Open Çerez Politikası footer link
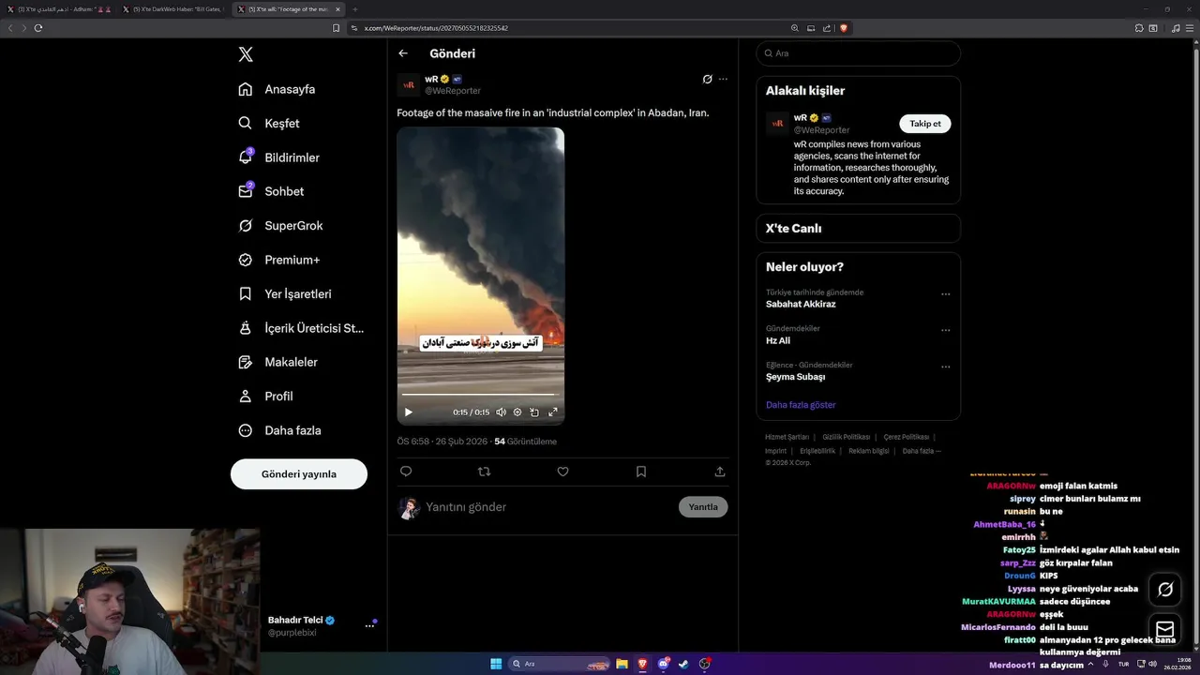The width and height of the screenshot is (1200, 675). point(907,437)
